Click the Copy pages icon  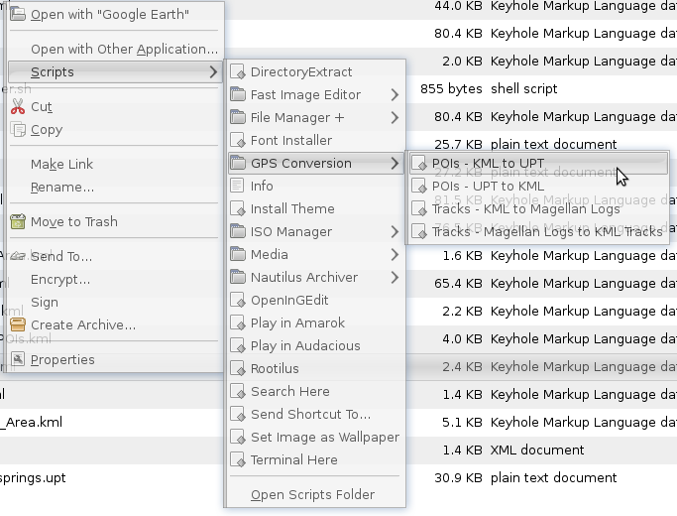(x=18, y=130)
